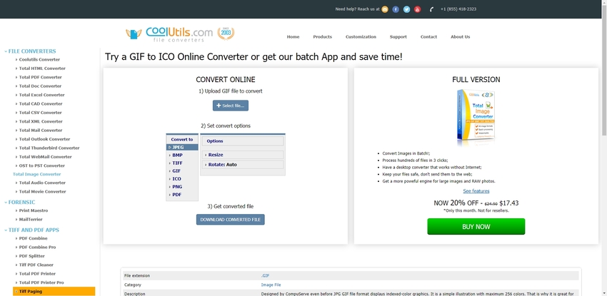This screenshot has height=296, width=607.
Task: Open the YouTube icon in header
Action: click(417, 9)
